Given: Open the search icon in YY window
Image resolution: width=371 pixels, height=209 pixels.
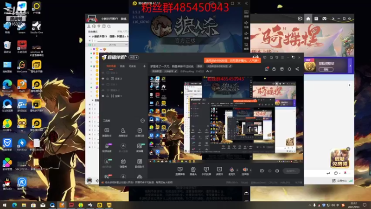Looking at the screenshot, I should [x=109, y=26].
